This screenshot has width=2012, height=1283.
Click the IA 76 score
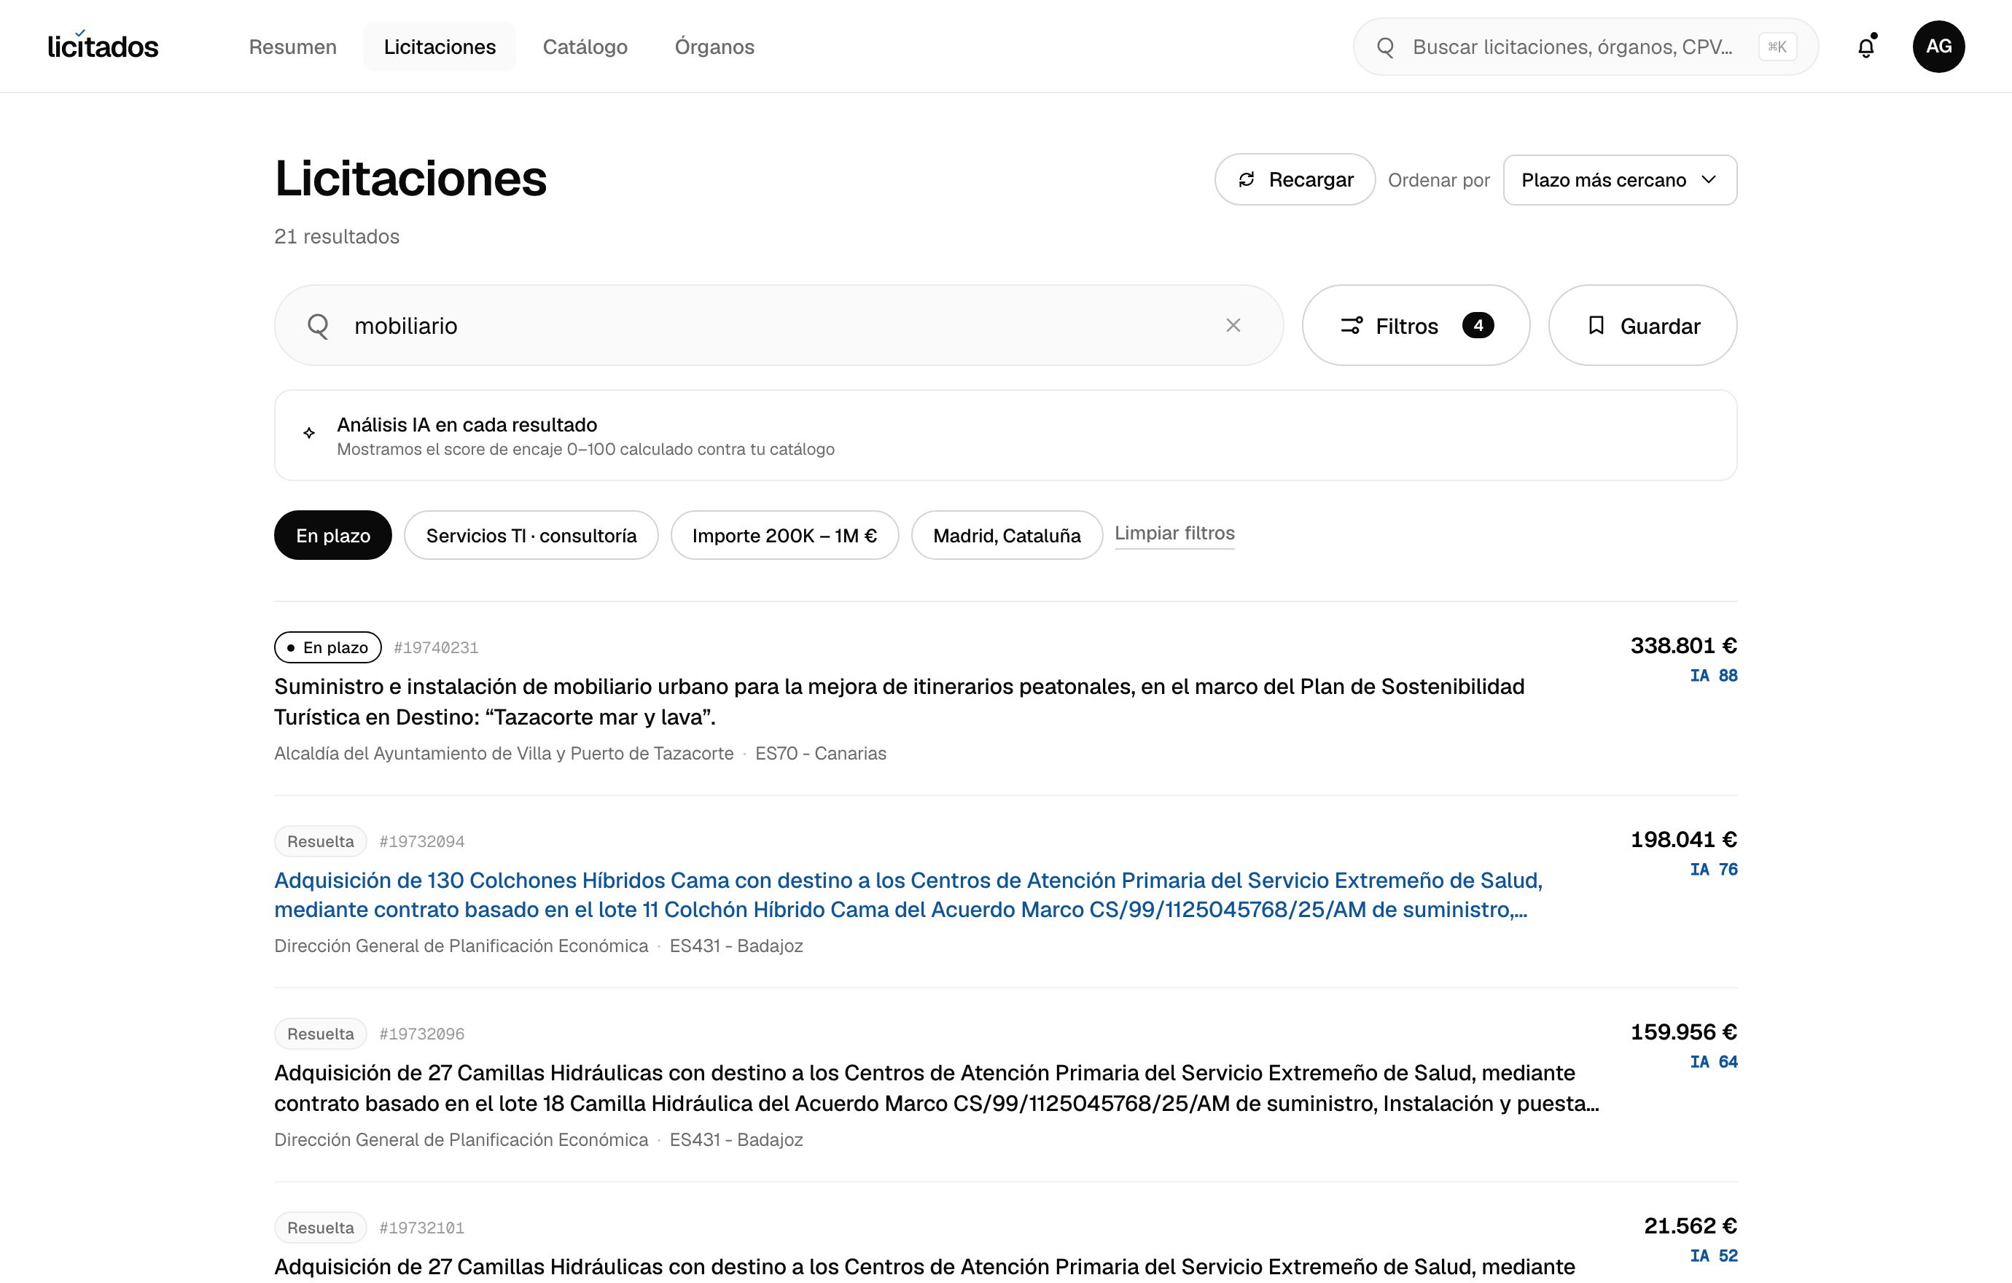1713,869
